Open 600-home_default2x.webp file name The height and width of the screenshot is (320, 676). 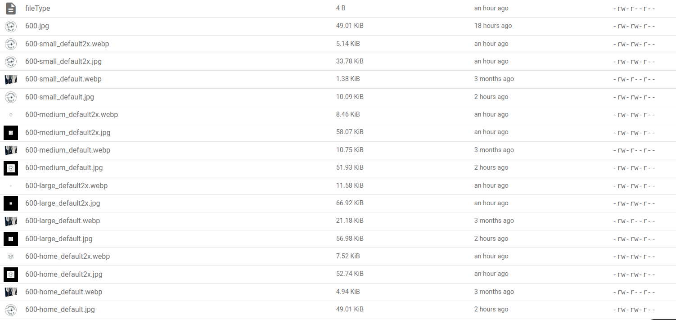[x=68, y=256]
